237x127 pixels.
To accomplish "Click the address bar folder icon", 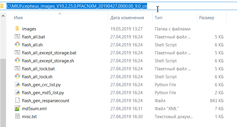I will click(x=2, y=6).
